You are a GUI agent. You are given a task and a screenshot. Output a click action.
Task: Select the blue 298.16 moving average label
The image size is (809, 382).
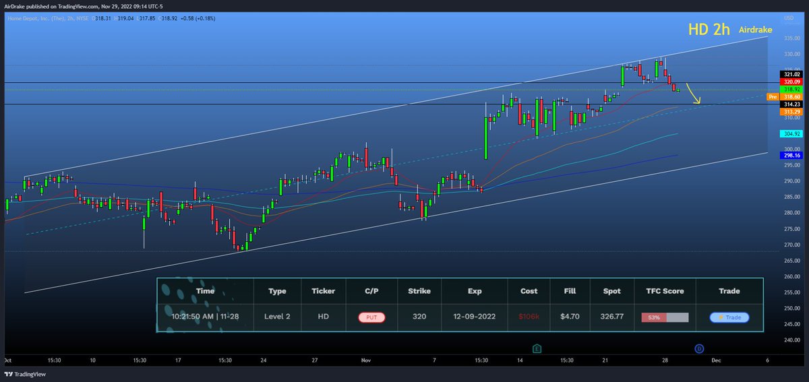pos(792,155)
